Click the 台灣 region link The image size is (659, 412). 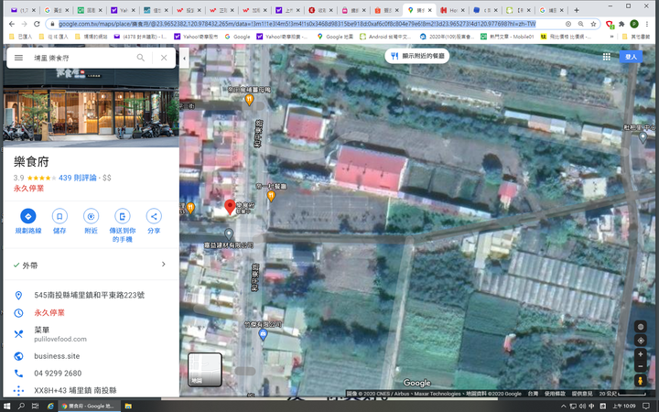[x=533, y=394]
